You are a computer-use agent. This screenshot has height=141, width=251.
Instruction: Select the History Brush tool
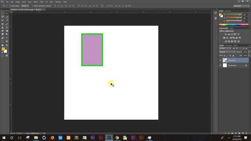click(x=7, y=27)
